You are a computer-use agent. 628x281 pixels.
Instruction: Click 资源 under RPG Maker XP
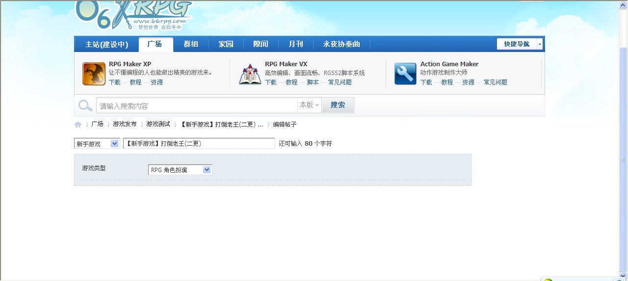coord(157,82)
